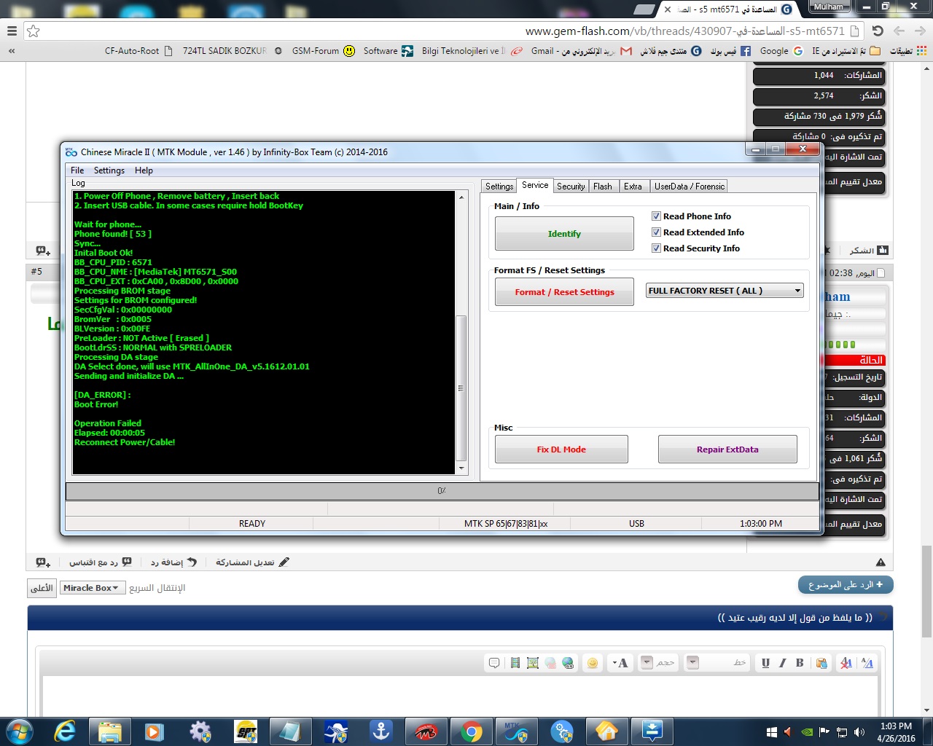The image size is (933, 746).
Task: Open the text color picker dropdown
Action: pos(620,663)
